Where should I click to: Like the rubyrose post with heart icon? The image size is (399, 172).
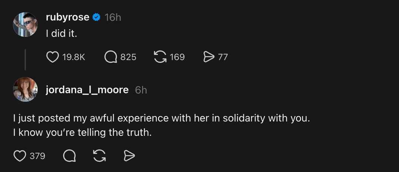[x=53, y=57]
